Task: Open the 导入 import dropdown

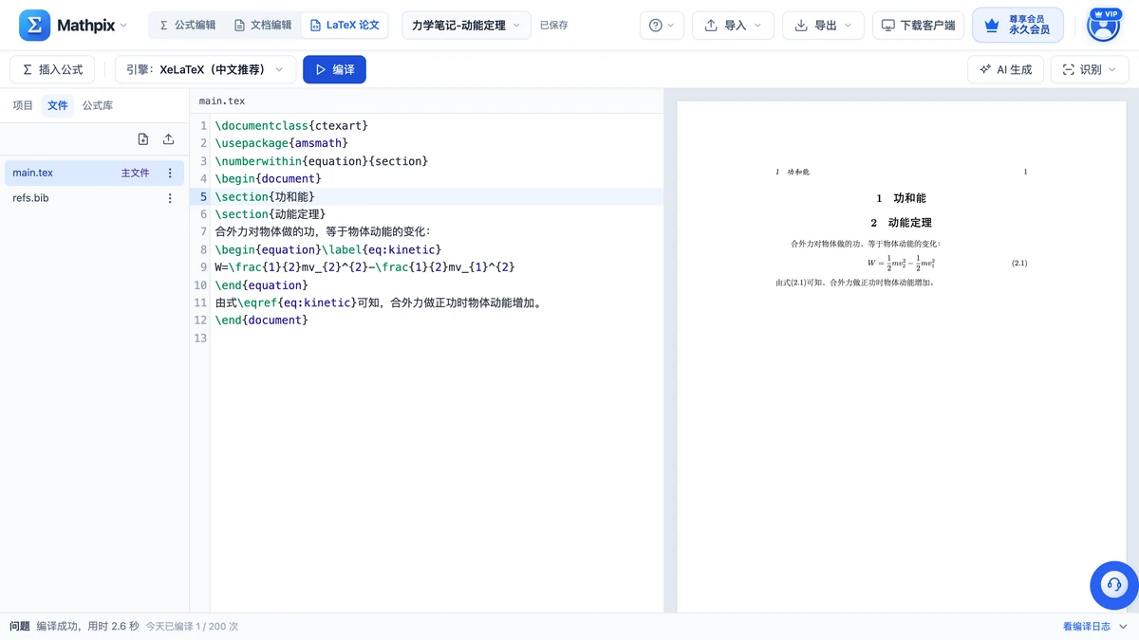Action: (x=733, y=26)
